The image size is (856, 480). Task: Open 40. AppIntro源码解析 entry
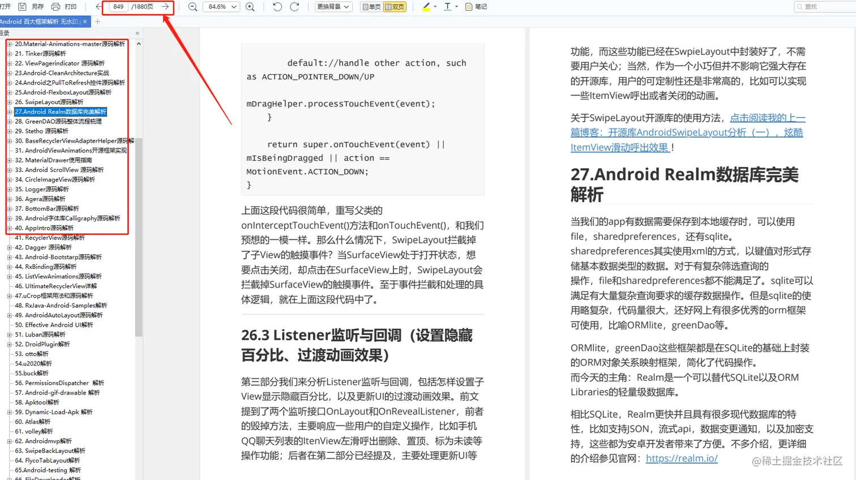click(x=44, y=228)
